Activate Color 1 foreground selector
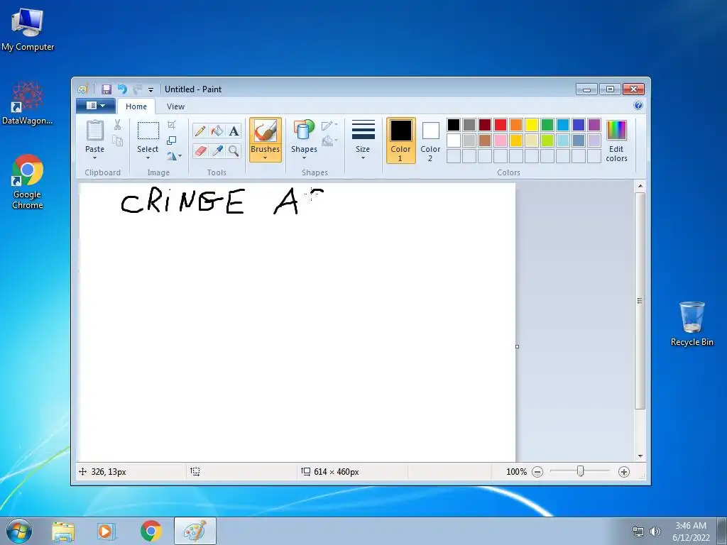The height and width of the screenshot is (545, 727). (400, 141)
